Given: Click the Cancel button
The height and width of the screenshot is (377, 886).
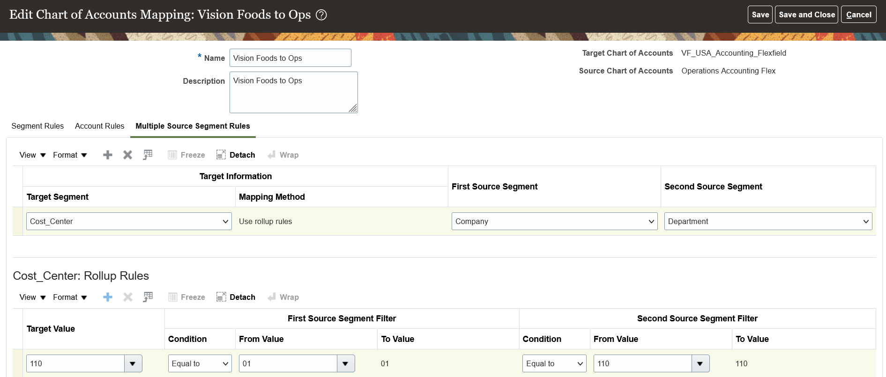Looking at the screenshot, I should [x=858, y=14].
